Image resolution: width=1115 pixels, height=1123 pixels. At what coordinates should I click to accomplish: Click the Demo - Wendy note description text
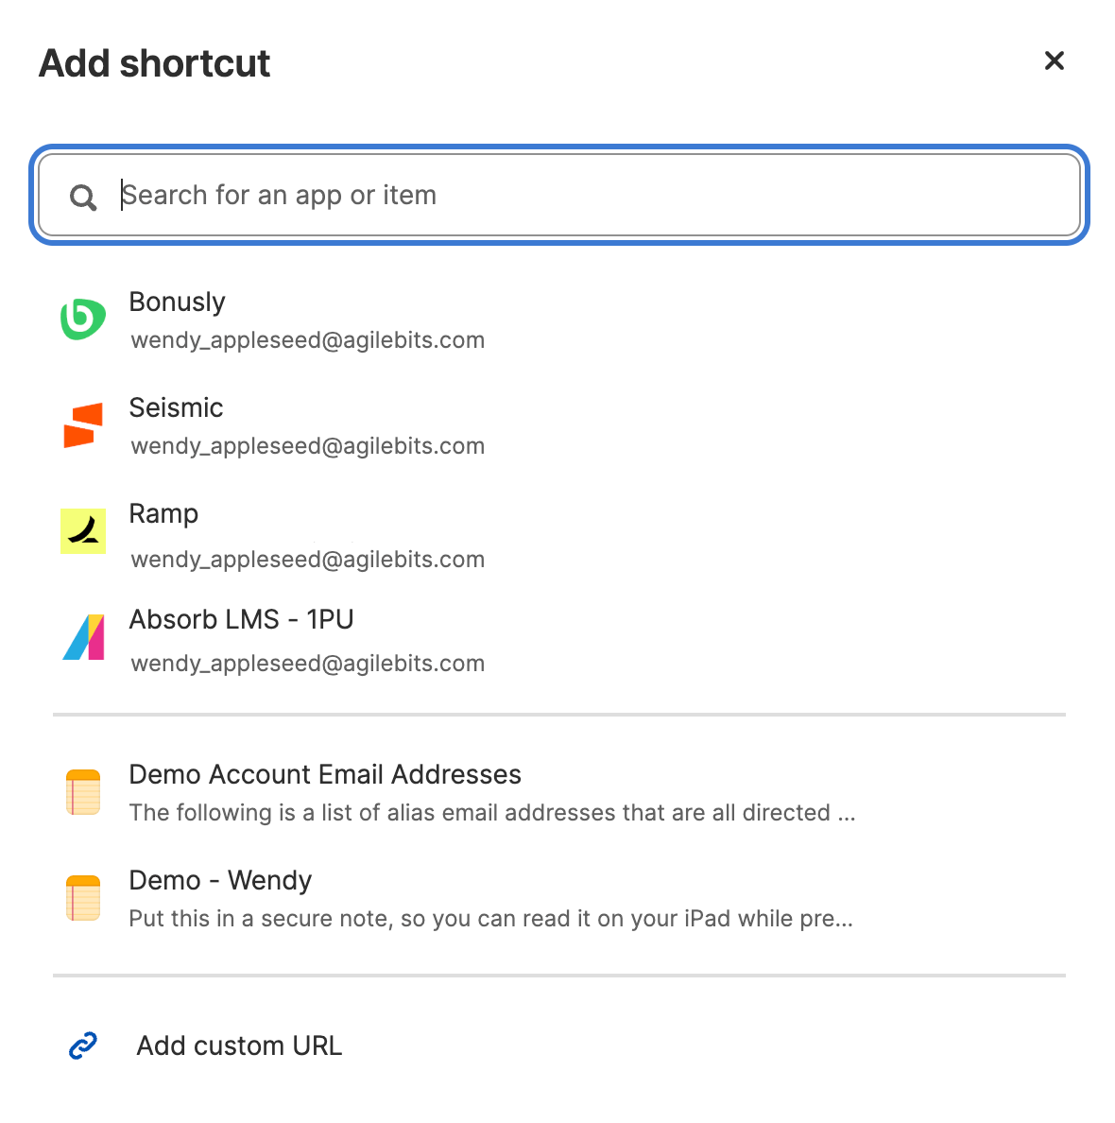(x=490, y=919)
